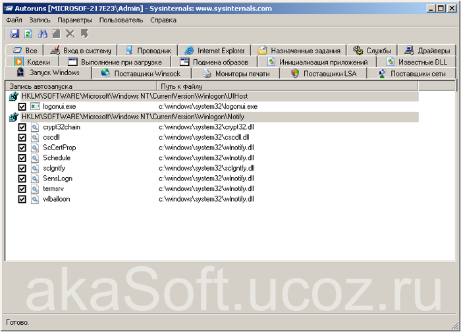Select Инициализация приложений tab
The height and width of the screenshot is (332, 461).
point(317,62)
